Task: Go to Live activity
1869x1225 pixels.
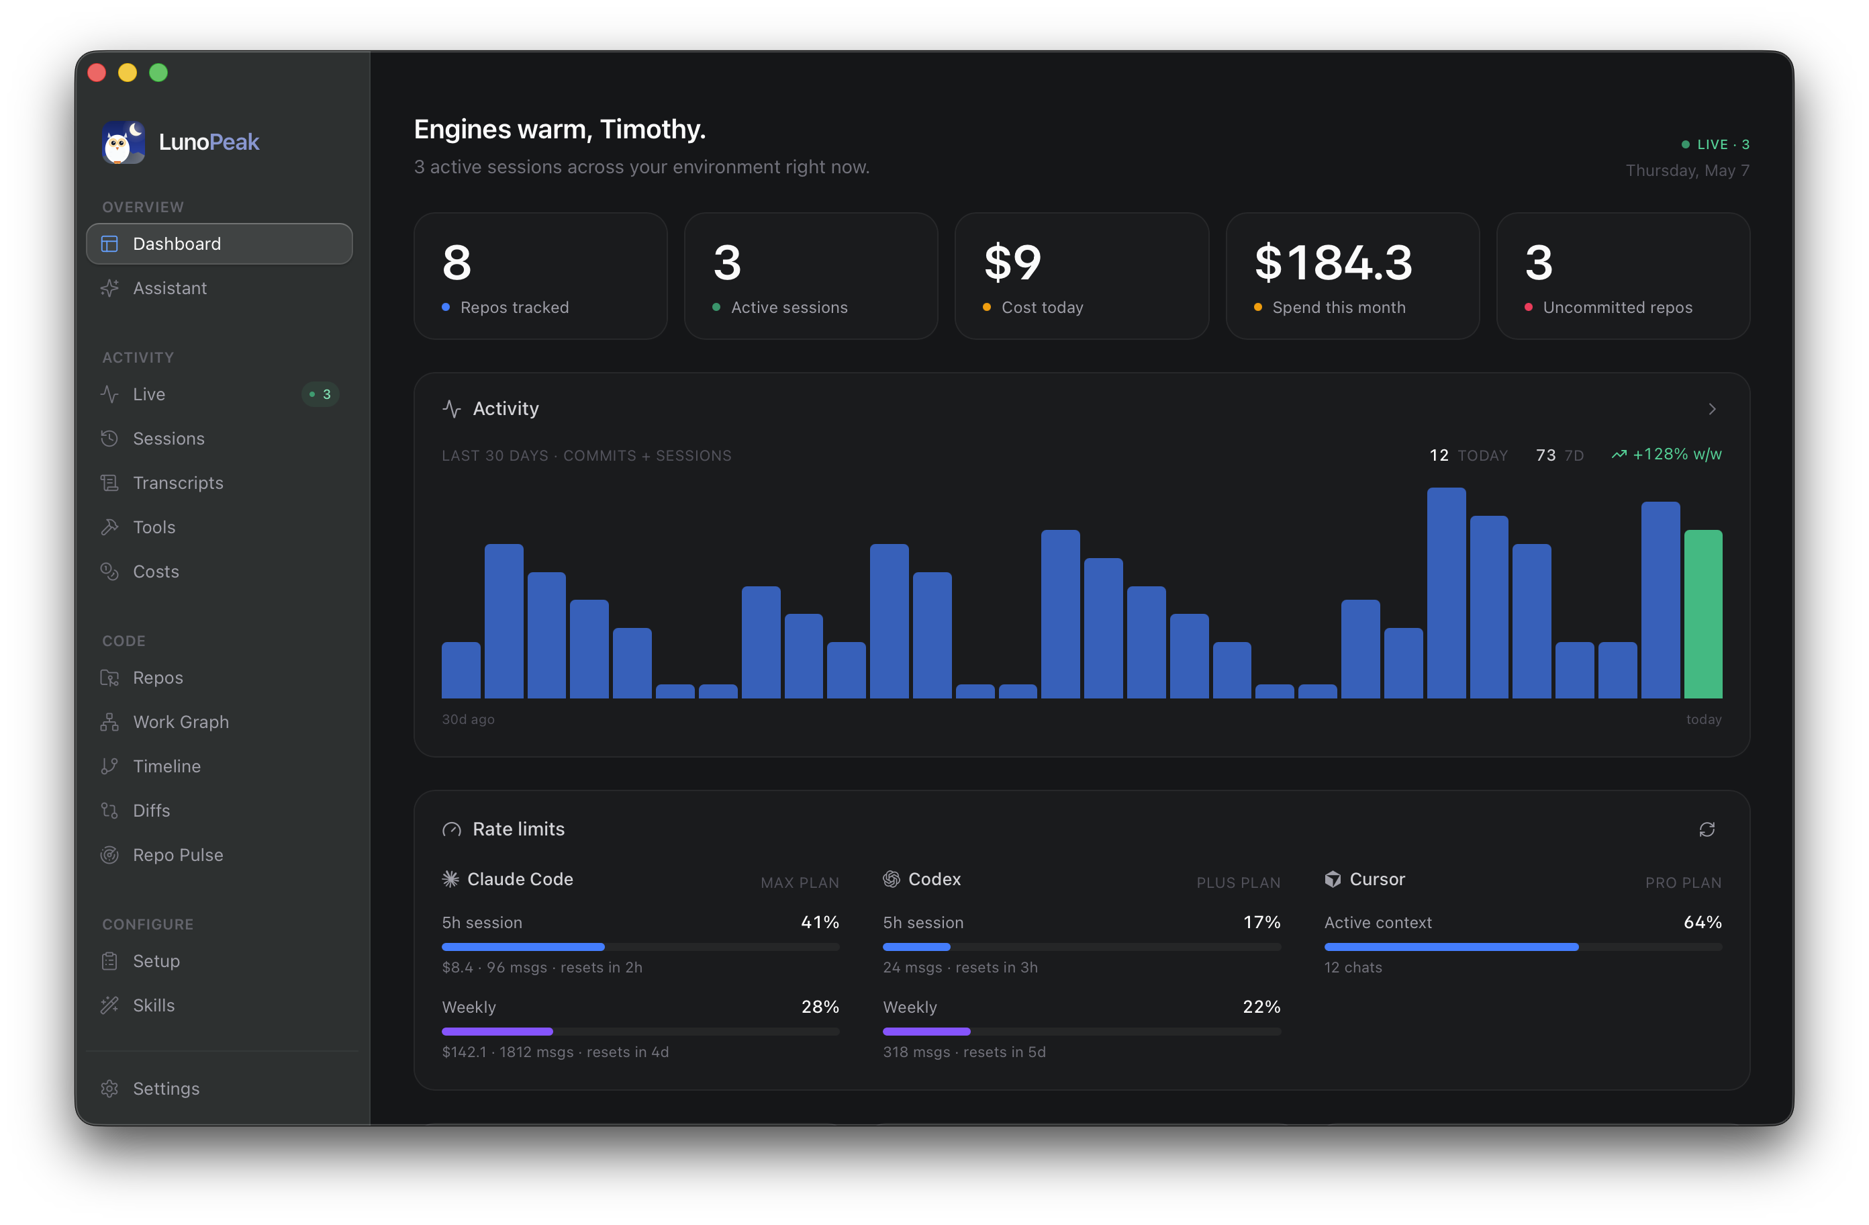Action: [x=219, y=394]
